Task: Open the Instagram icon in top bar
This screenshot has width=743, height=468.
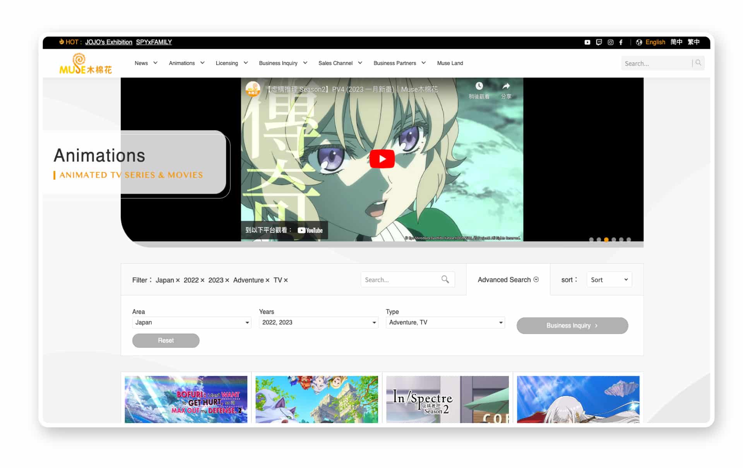Action: pos(610,42)
